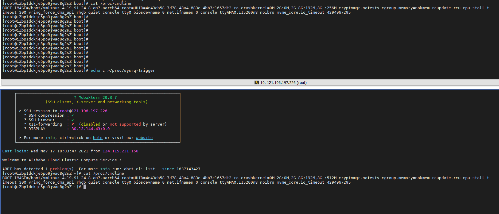Click 'cat /proc/cmdline' in the lower pane

(x=103, y=174)
